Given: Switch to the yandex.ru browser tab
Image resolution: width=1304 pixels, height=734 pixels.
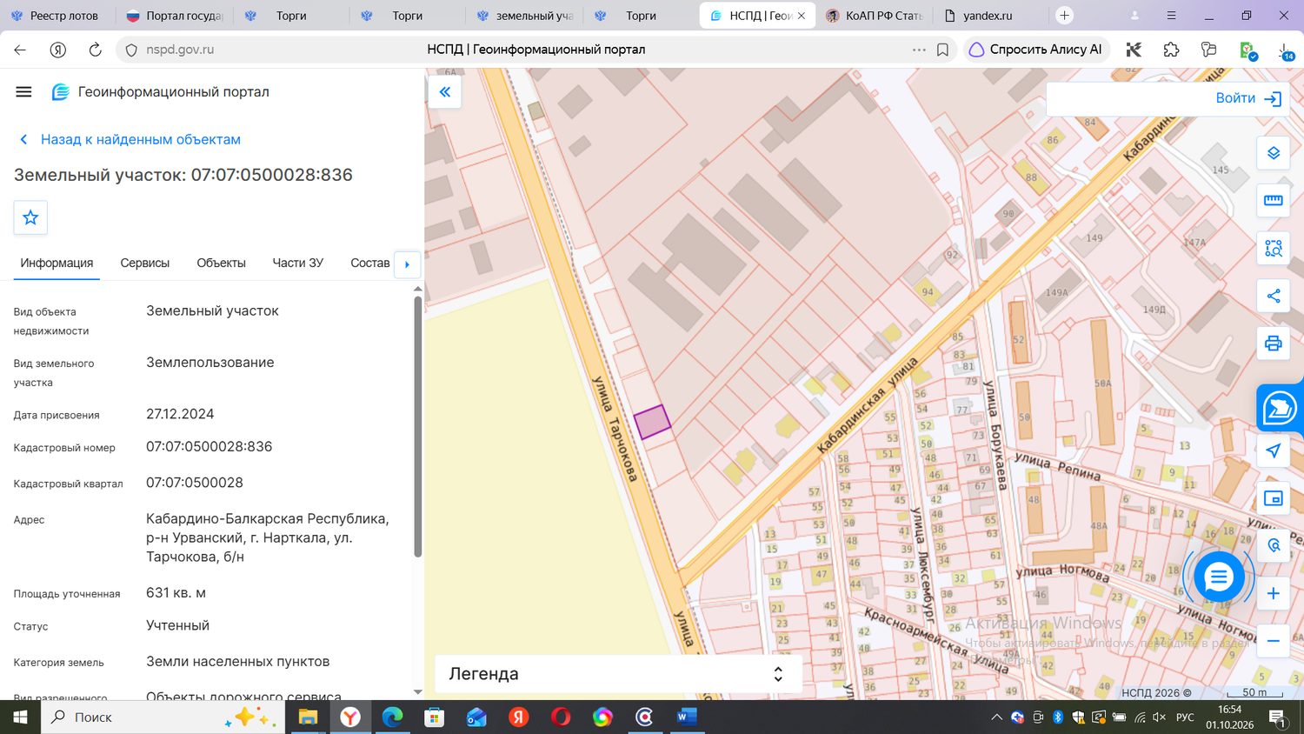Looking at the screenshot, I should point(988,16).
